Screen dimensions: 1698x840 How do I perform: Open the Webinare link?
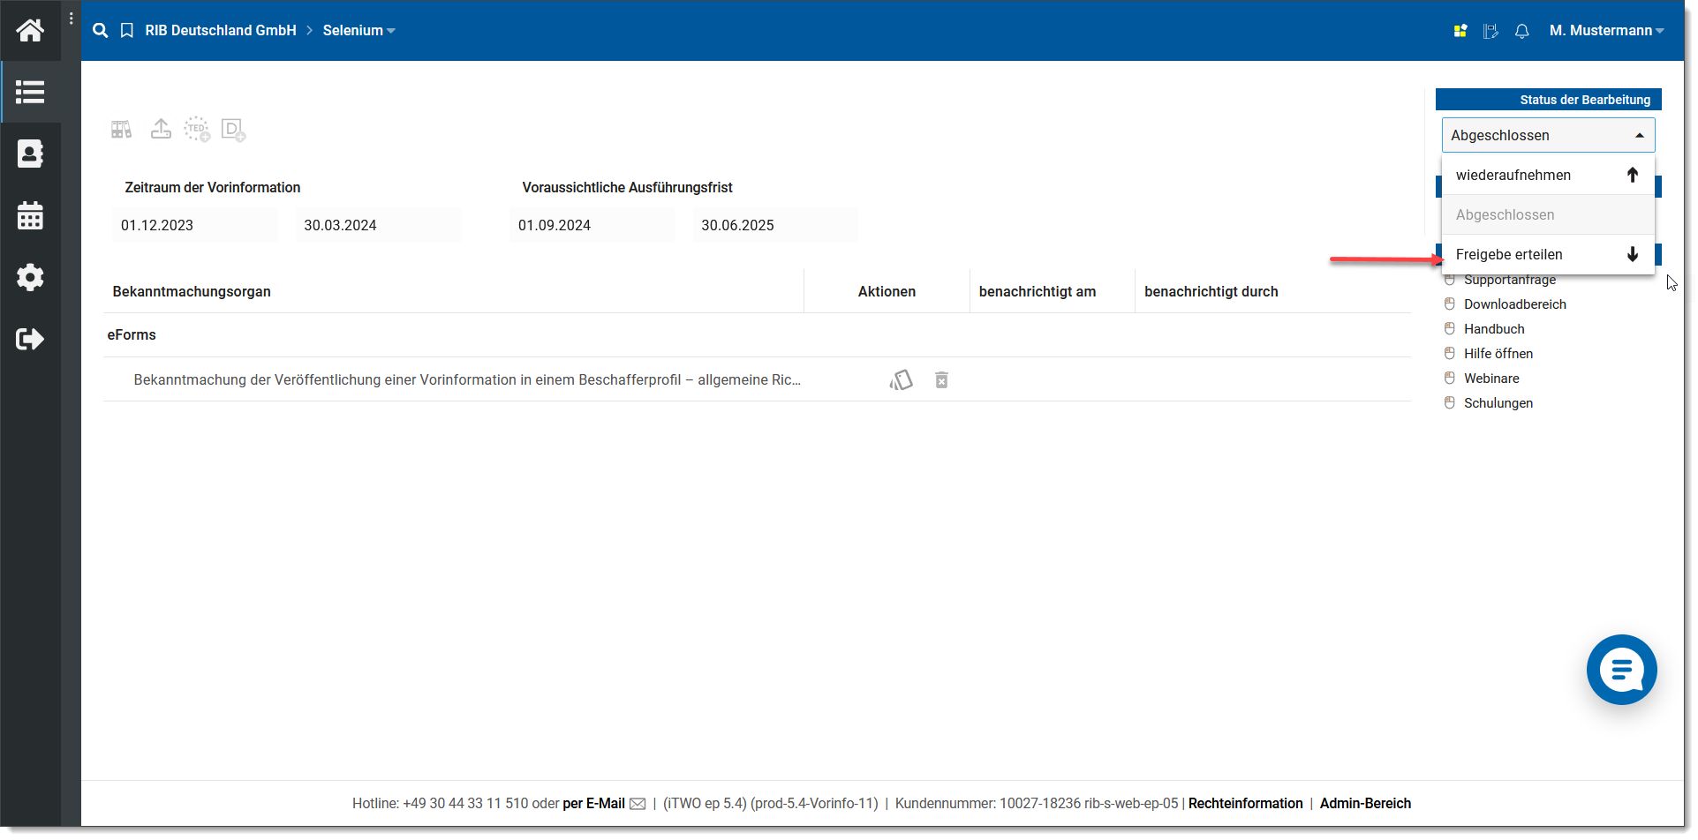[x=1491, y=379]
